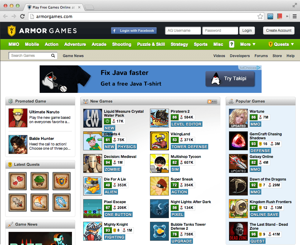Expand the Quests dropdown menu
This screenshot has height=245, width=300.
[281, 44]
